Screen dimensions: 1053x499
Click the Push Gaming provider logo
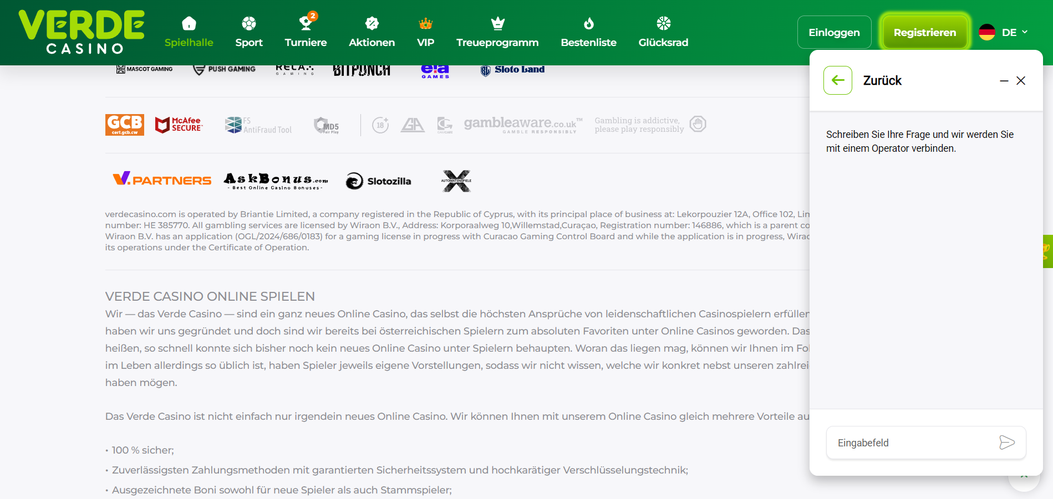point(224,69)
